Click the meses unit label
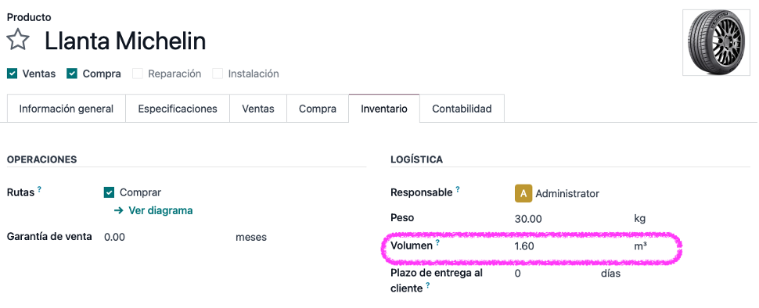Viewport: 759px width, 308px height. coord(250,238)
